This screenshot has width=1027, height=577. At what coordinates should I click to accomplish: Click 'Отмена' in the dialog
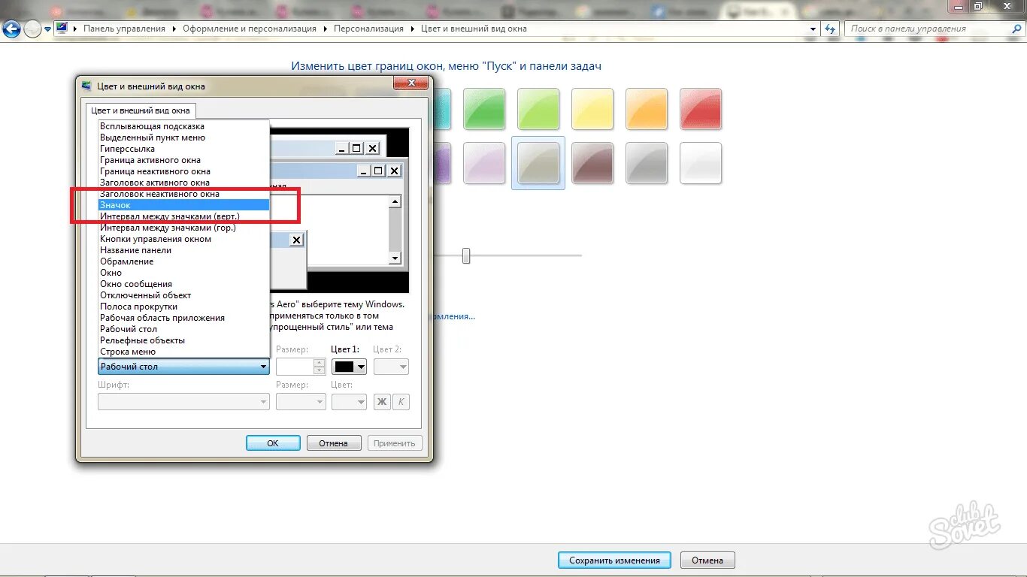(x=334, y=443)
